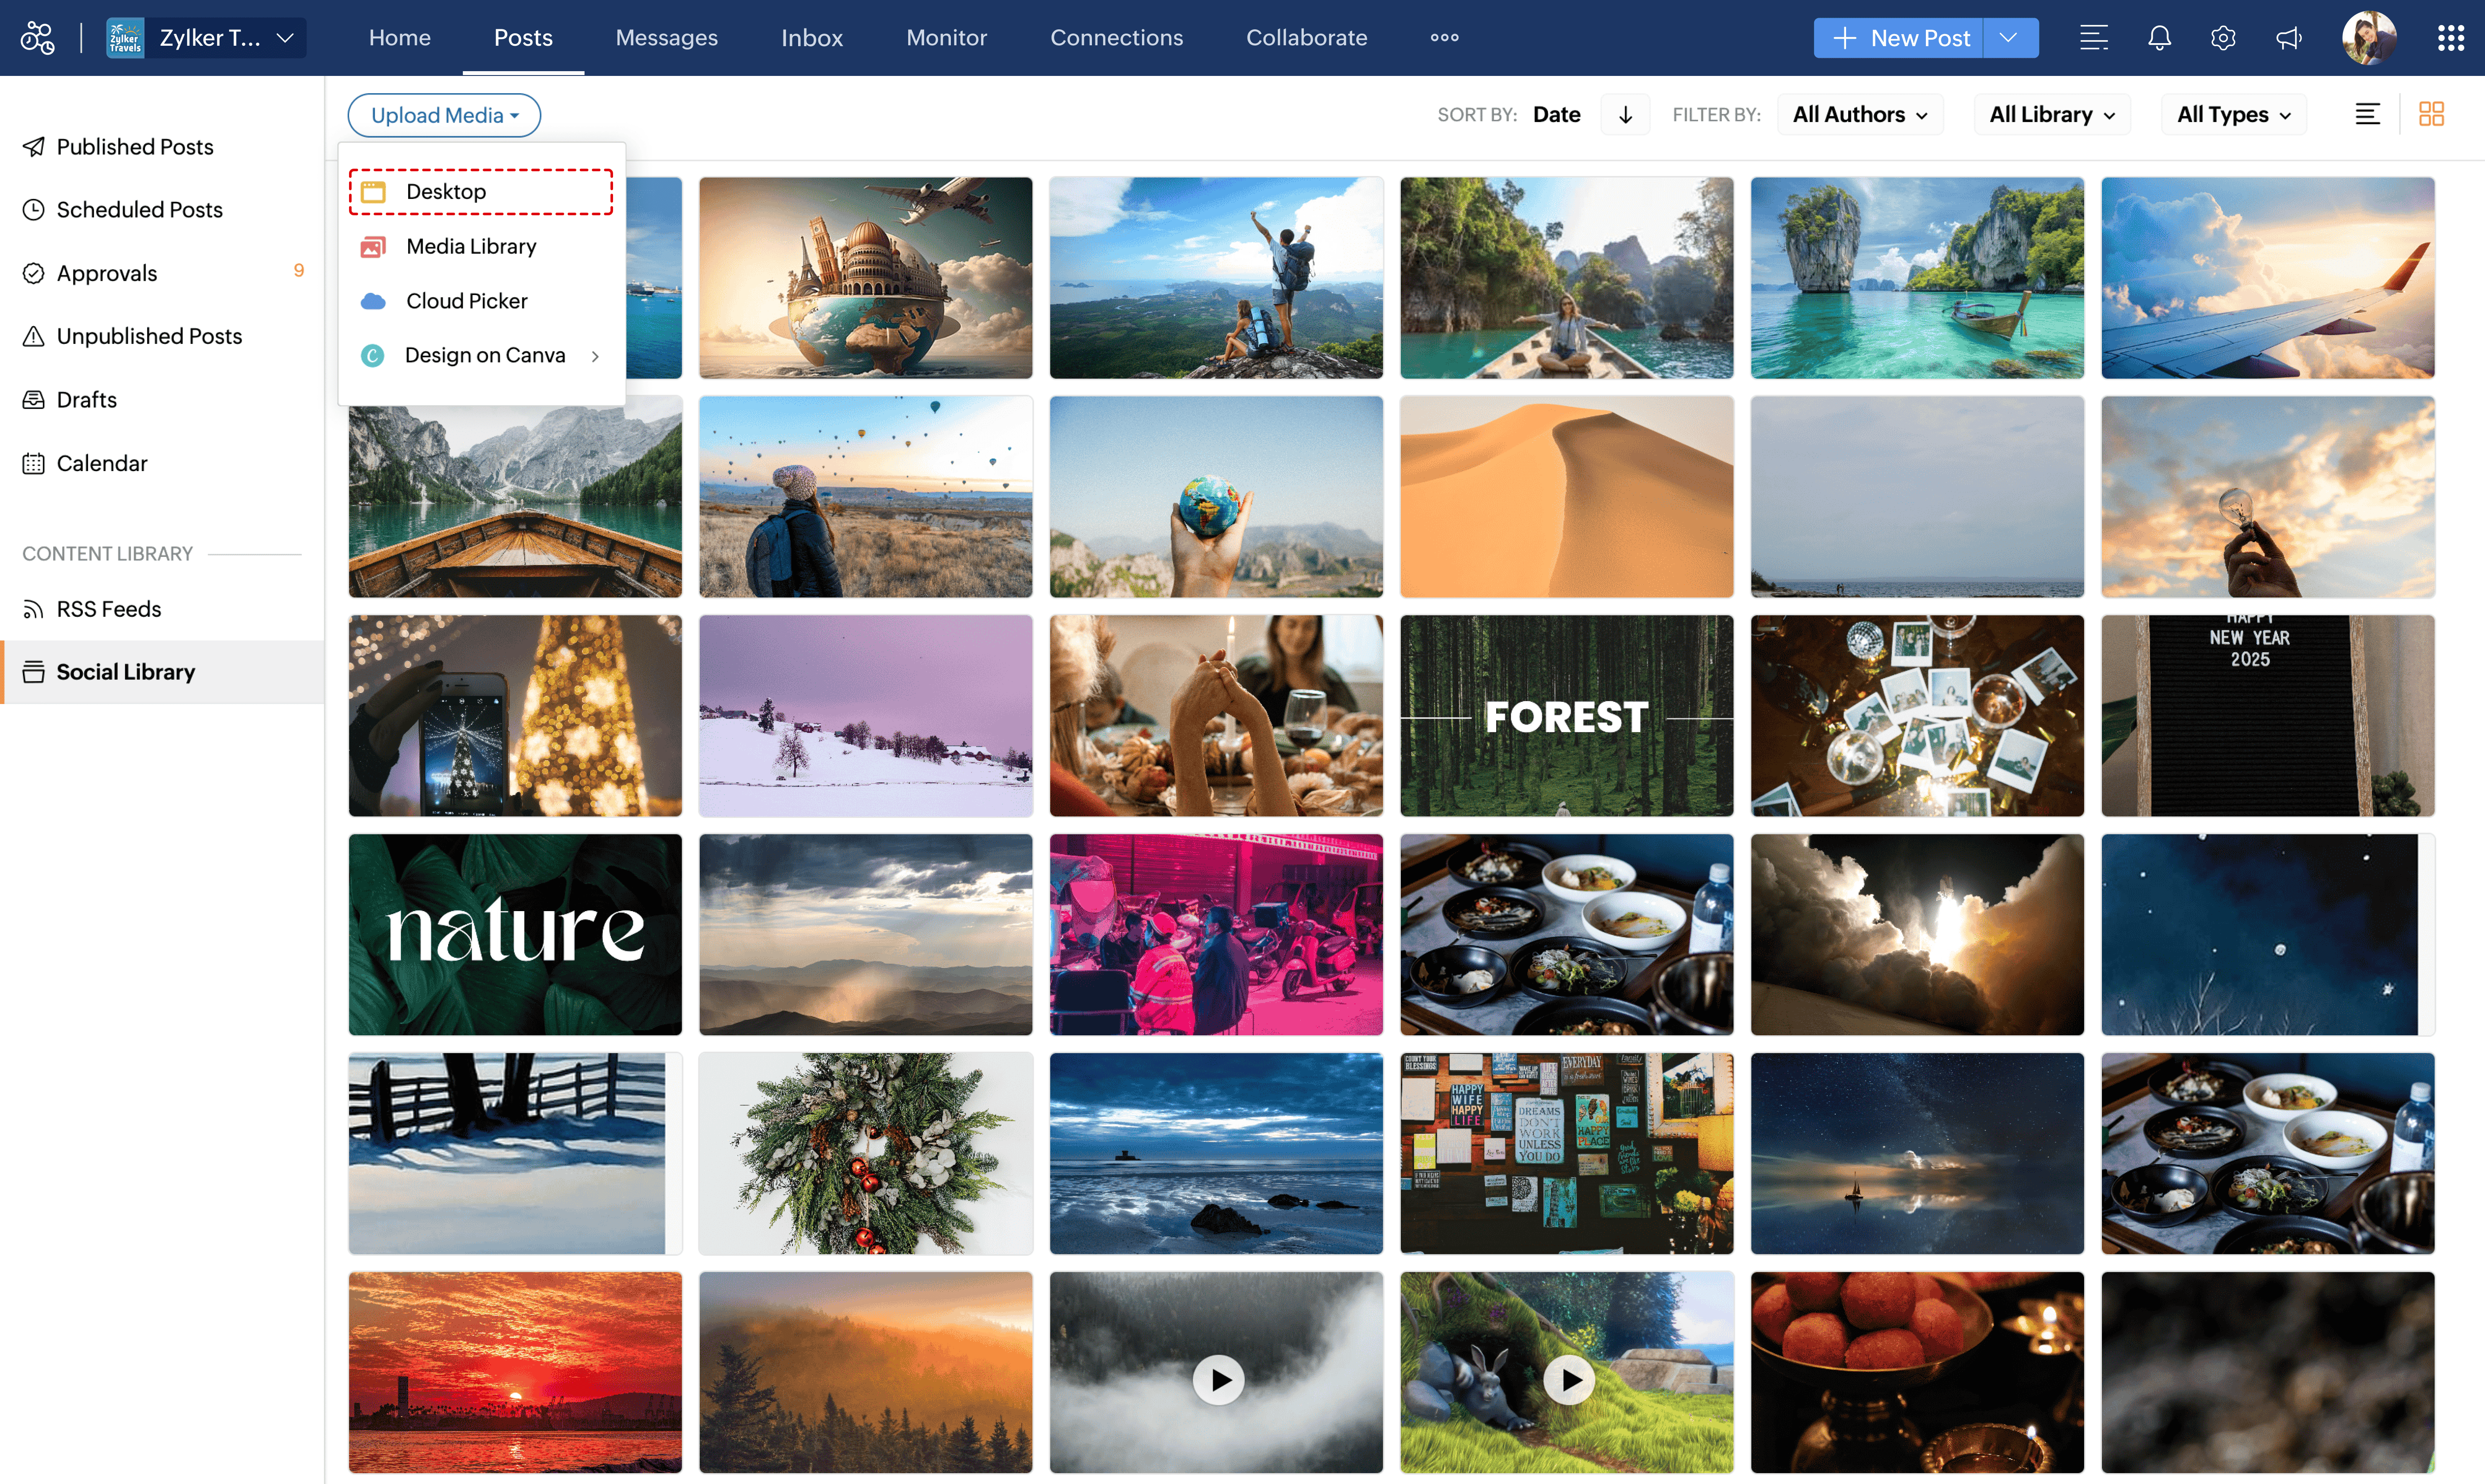Click the megaphone announcements icon
Image resolution: width=2485 pixels, height=1484 pixels.
(2289, 38)
